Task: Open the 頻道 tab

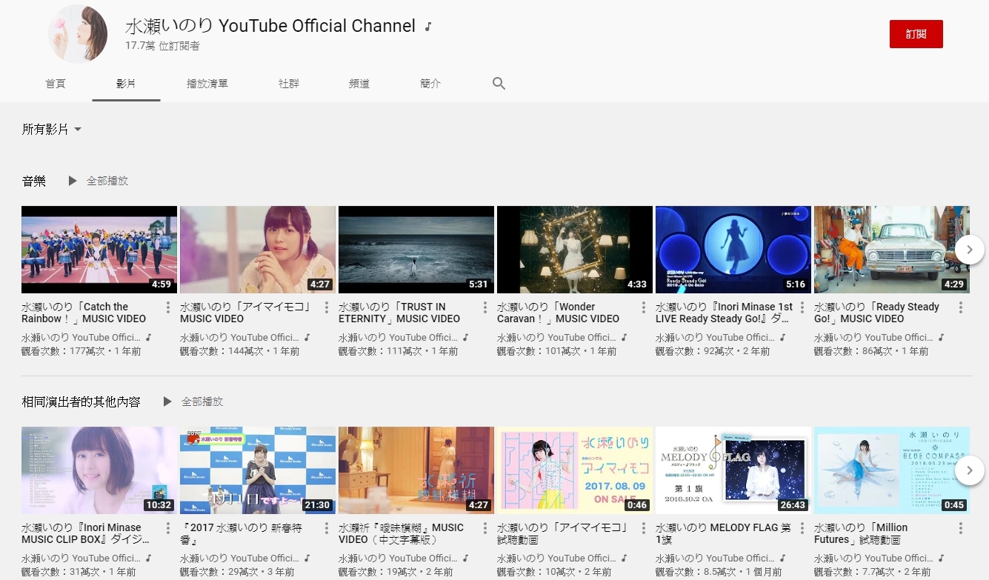Action: coord(359,84)
